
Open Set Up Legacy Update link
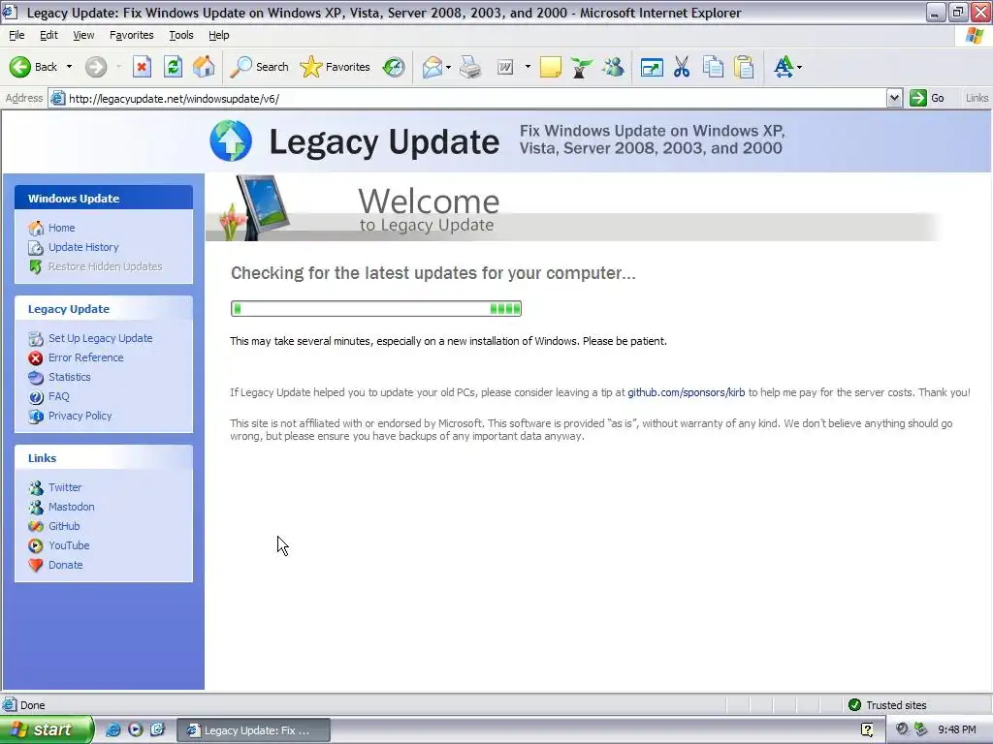pyautogui.click(x=100, y=338)
